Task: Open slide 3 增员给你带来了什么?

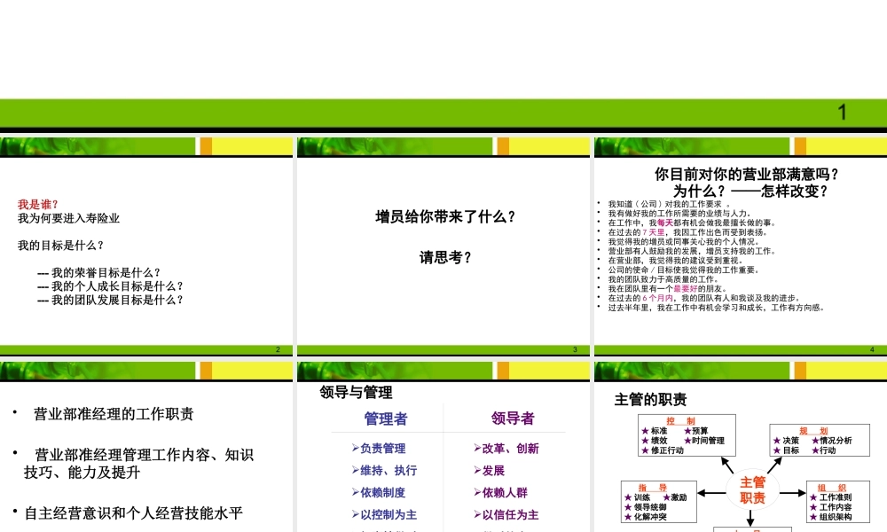Action: [x=443, y=246]
